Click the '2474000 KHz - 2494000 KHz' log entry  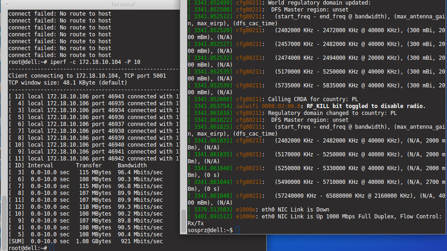[316, 61]
